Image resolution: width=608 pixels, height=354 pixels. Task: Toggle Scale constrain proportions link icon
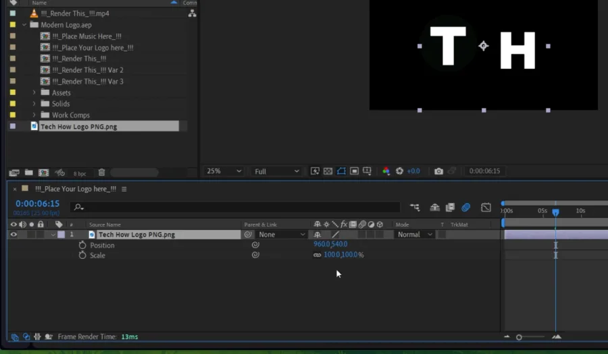click(x=318, y=255)
